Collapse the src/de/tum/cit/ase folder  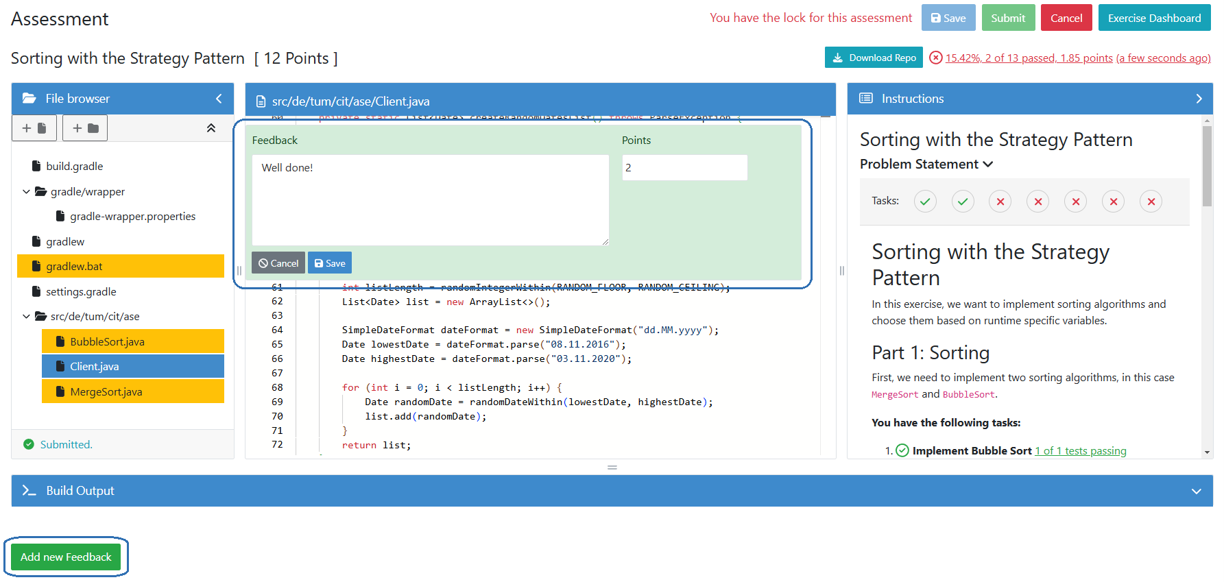(x=27, y=317)
